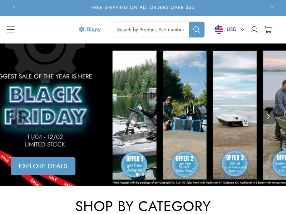
Task: Open the Offer 1 free adapter image
Action: tap(134, 115)
